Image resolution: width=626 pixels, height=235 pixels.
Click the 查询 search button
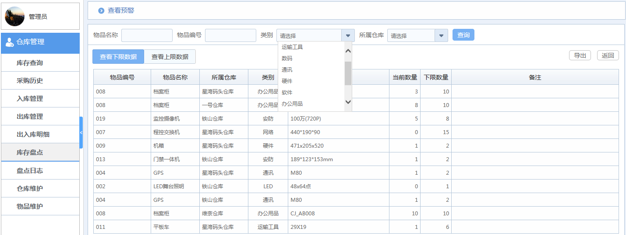(463, 35)
